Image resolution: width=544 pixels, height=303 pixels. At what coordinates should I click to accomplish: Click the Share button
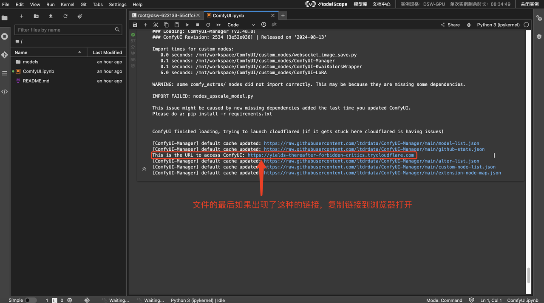point(450,25)
